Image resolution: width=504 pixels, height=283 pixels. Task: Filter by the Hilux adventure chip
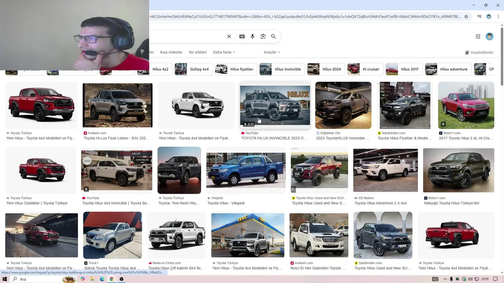pos(448,69)
